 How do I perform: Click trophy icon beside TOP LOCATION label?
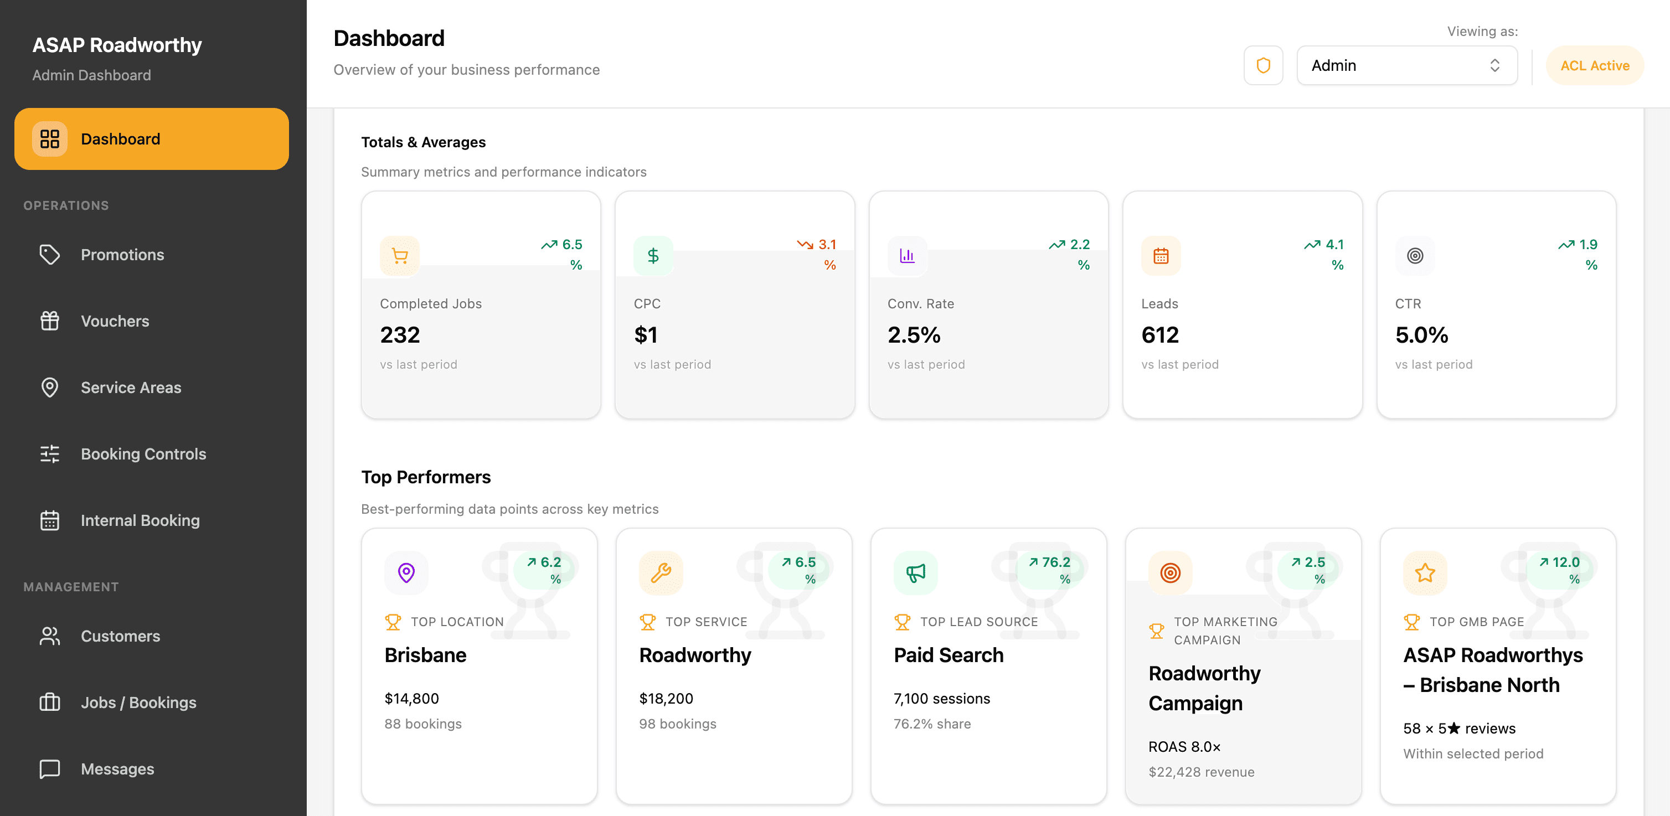click(x=393, y=622)
